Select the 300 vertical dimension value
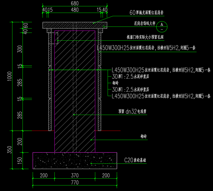The height and width of the screenshot is (191, 213). click(x=20, y=49)
